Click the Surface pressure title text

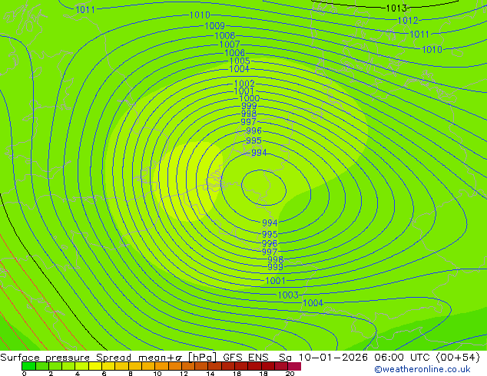click(45, 358)
